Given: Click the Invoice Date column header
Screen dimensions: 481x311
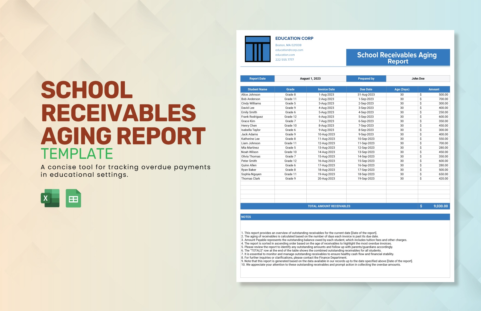Looking at the screenshot, I should coord(326,89).
